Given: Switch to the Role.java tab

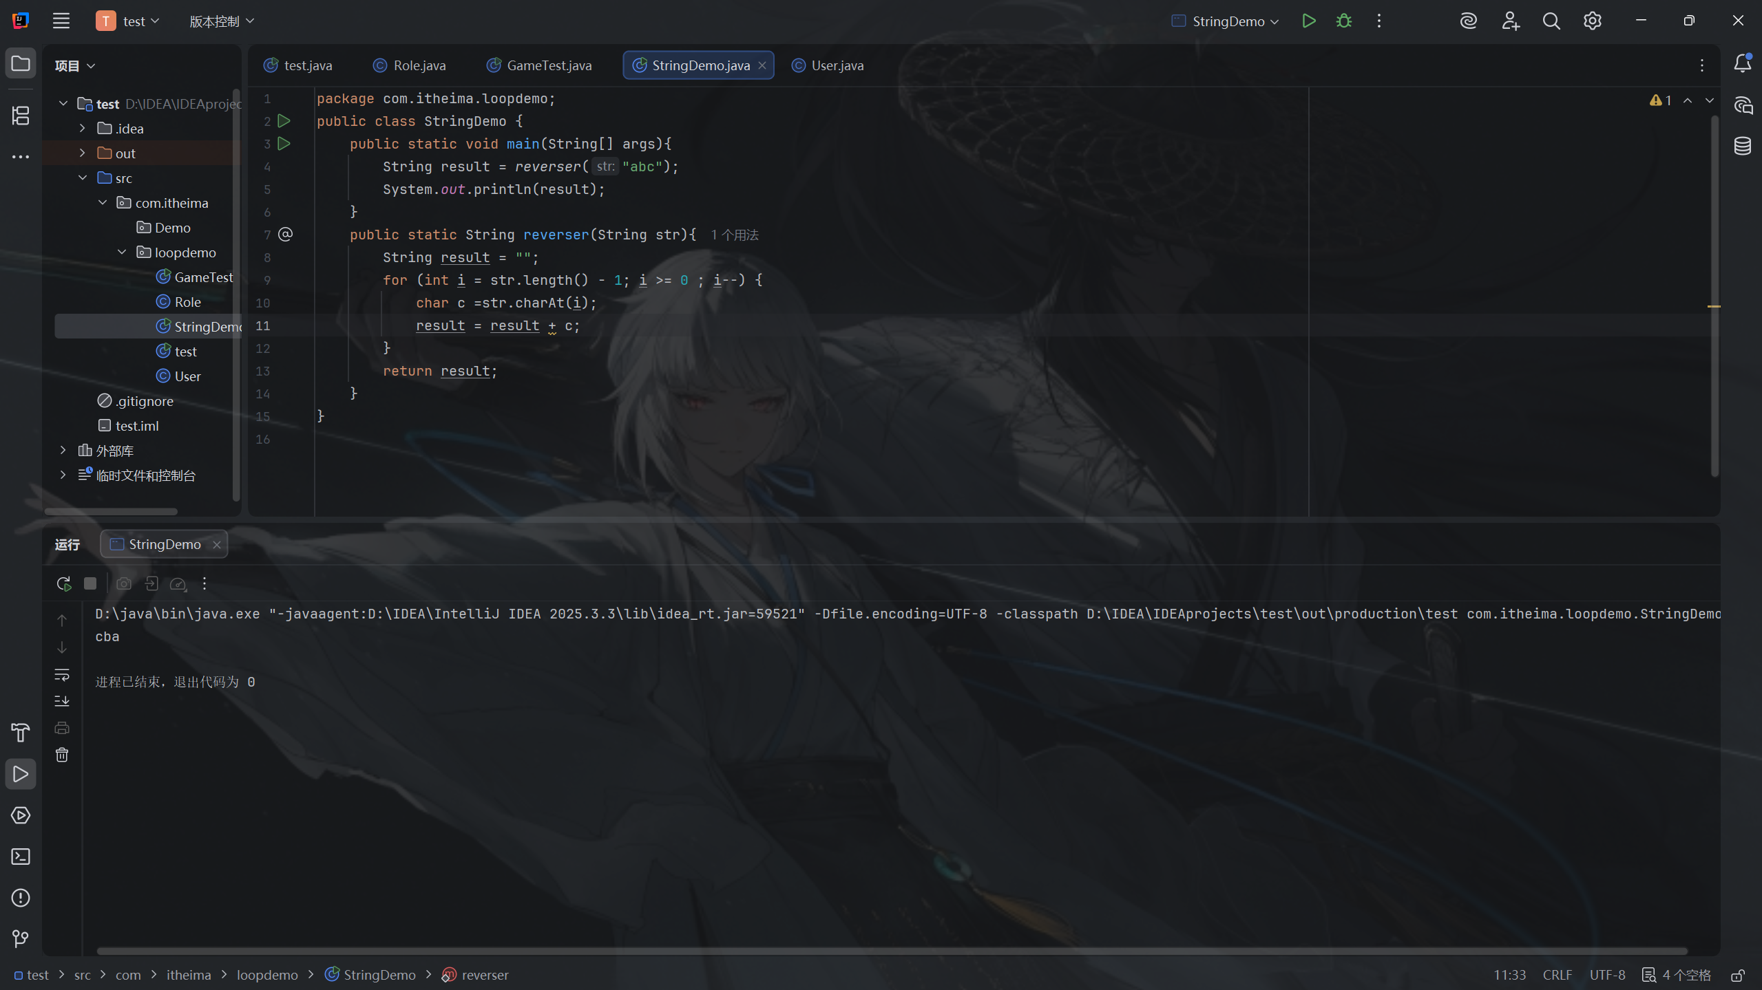Looking at the screenshot, I should pos(410,65).
